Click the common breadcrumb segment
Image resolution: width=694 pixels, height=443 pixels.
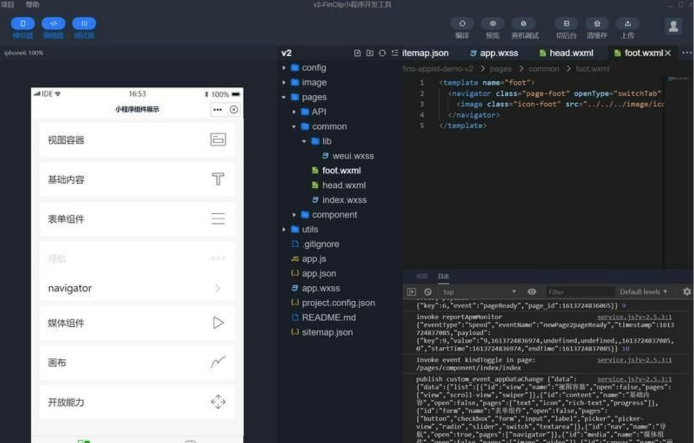pos(544,69)
